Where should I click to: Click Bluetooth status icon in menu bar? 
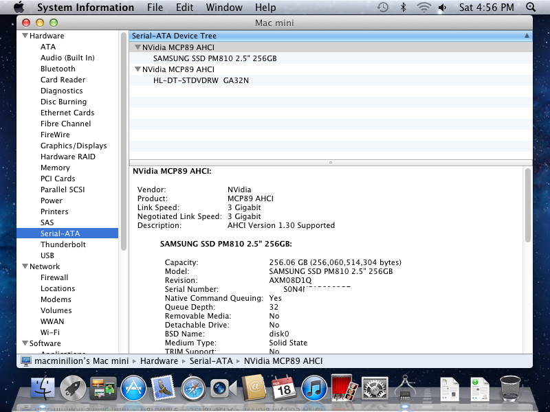404,7
